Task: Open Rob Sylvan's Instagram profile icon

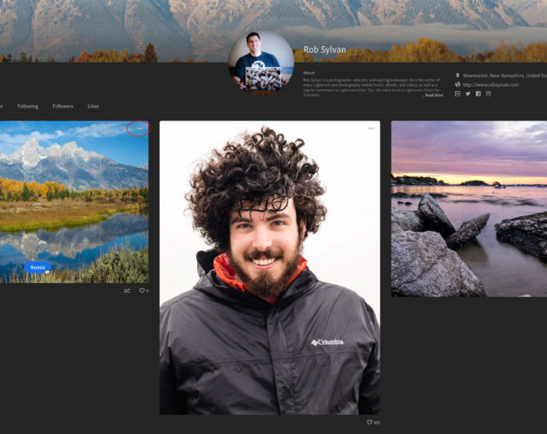Action: (488, 94)
